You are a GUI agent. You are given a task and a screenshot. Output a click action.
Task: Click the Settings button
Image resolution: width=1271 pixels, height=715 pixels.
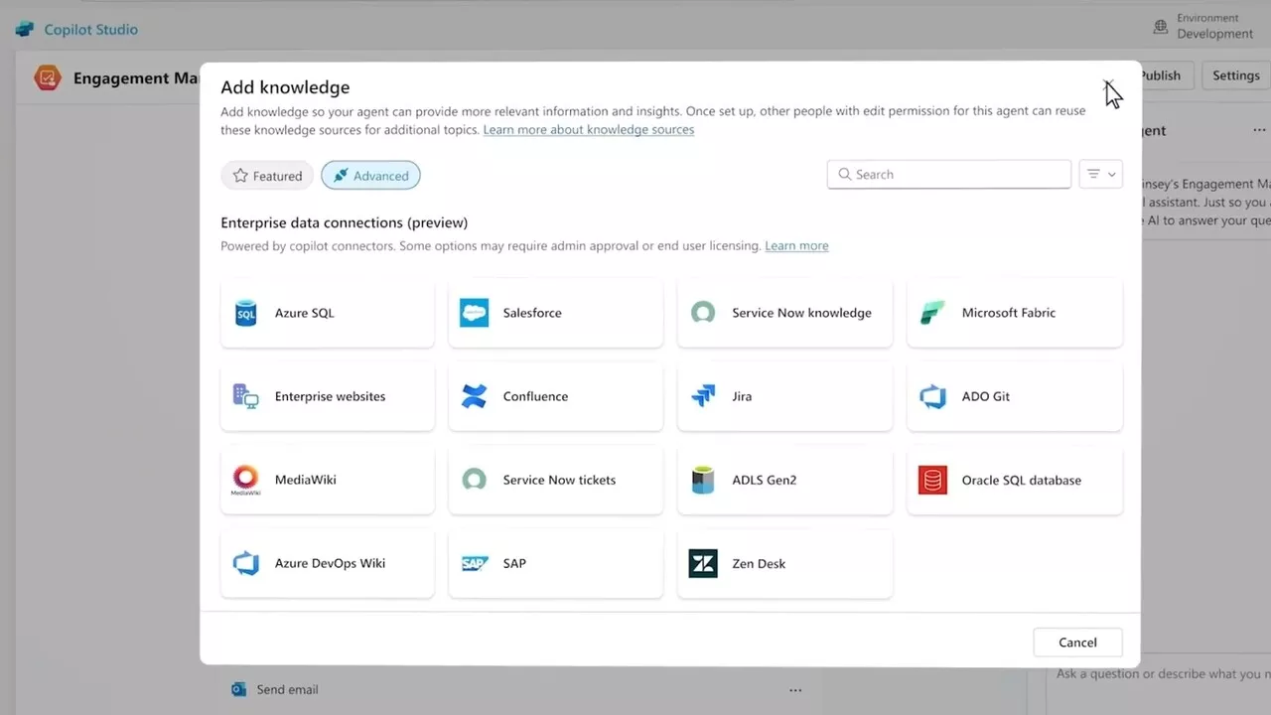click(1235, 75)
